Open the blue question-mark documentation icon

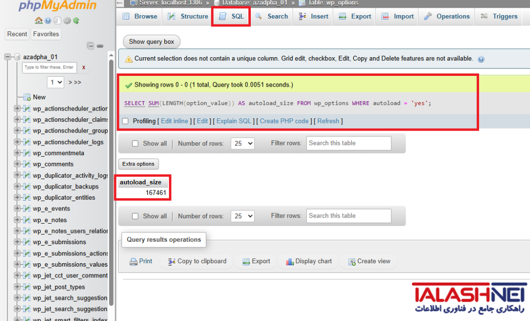point(48,21)
